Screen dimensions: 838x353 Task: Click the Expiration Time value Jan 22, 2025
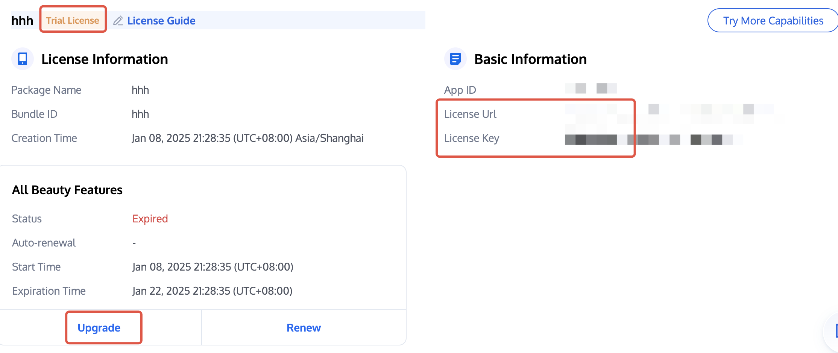pos(212,291)
